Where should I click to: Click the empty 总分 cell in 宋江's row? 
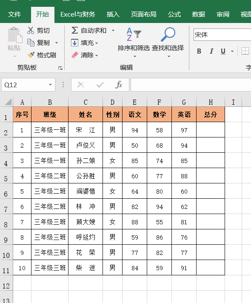(211, 130)
